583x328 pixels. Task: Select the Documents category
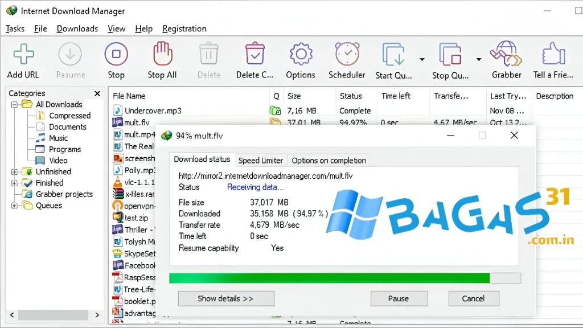coord(67,127)
